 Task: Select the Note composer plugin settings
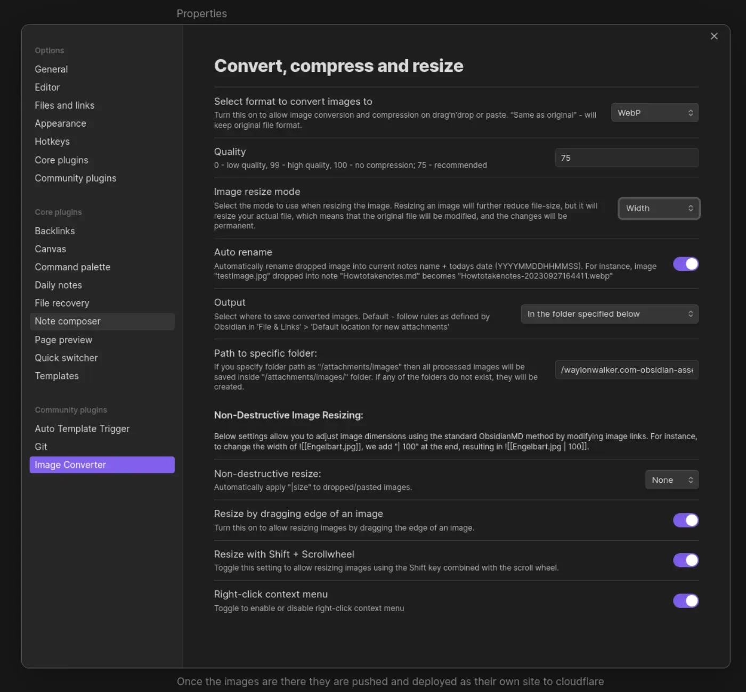[68, 322]
